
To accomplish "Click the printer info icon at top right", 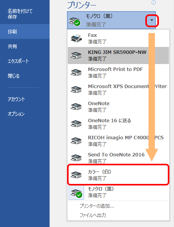I will tap(153, 2).
